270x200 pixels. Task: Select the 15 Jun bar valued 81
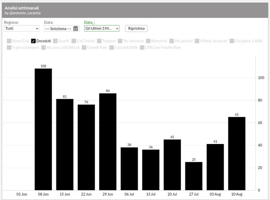65,144
